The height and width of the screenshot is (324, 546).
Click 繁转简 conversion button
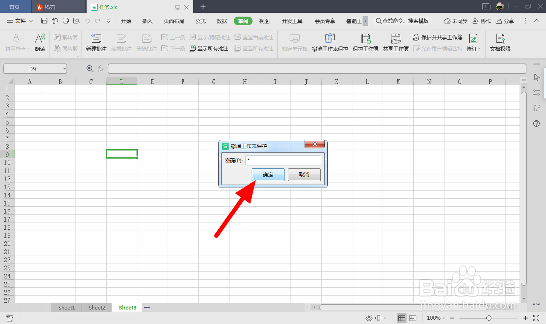click(x=66, y=38)
